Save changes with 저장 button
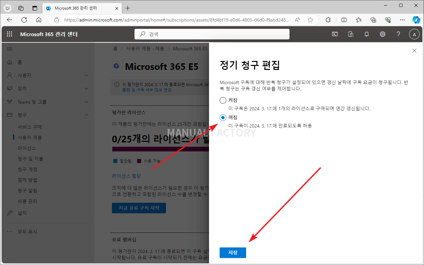The image size is (424, 265). click(x=233, y=252)
